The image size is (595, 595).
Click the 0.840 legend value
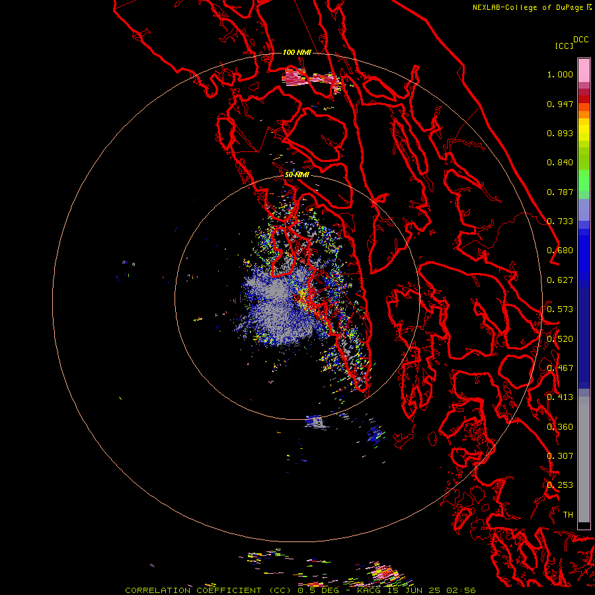pyautogui.click(x=560, y=163)
